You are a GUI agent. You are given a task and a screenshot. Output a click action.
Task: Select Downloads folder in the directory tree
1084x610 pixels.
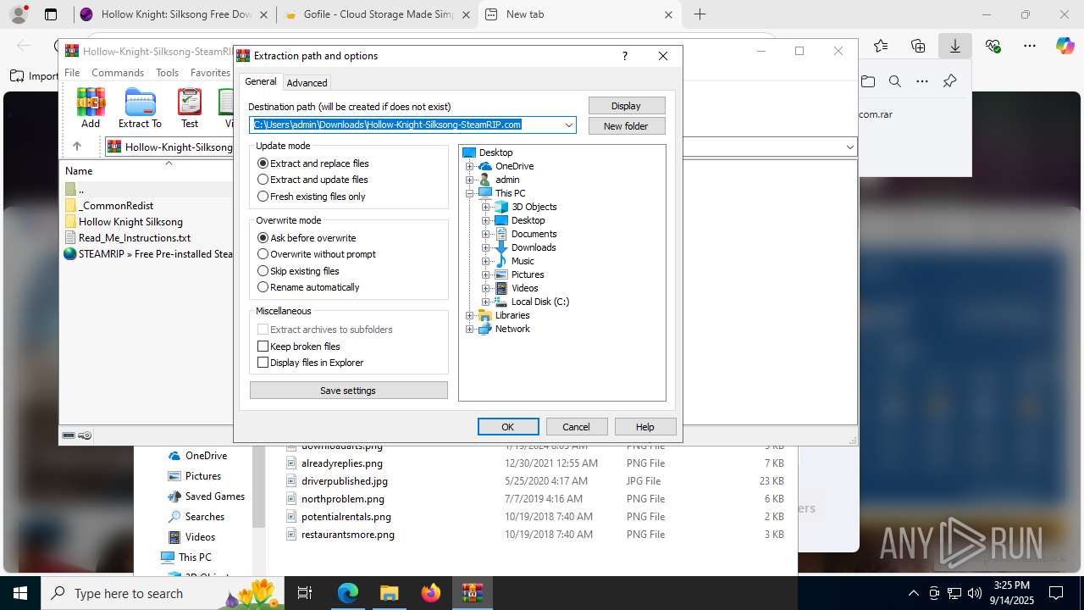[534, 247]
